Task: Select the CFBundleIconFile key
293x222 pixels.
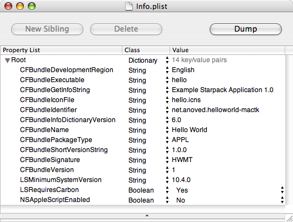Action: click(x=47, y=100)
